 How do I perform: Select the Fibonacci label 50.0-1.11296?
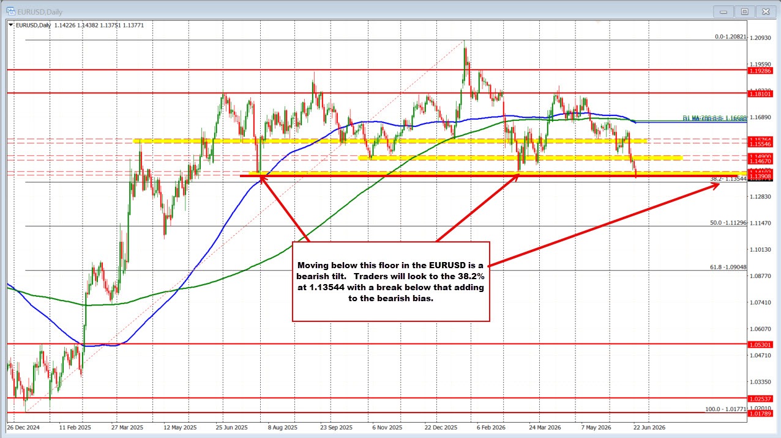point(728,223)
